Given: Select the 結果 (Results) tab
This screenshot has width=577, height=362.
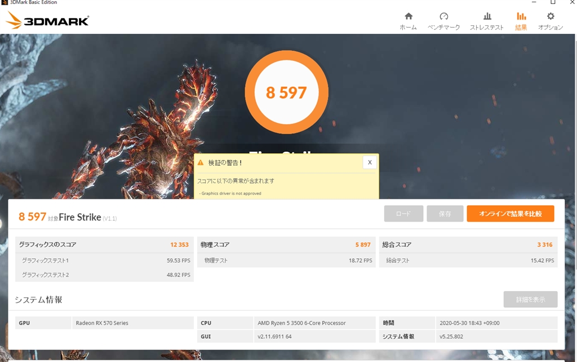Looking at the screenshot, I should click(x=521, y=21).
